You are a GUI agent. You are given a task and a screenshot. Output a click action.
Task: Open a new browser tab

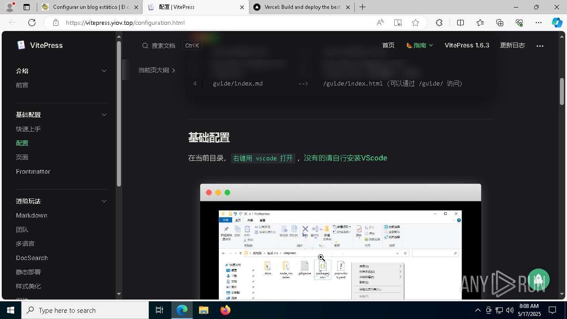pos(363,7)
